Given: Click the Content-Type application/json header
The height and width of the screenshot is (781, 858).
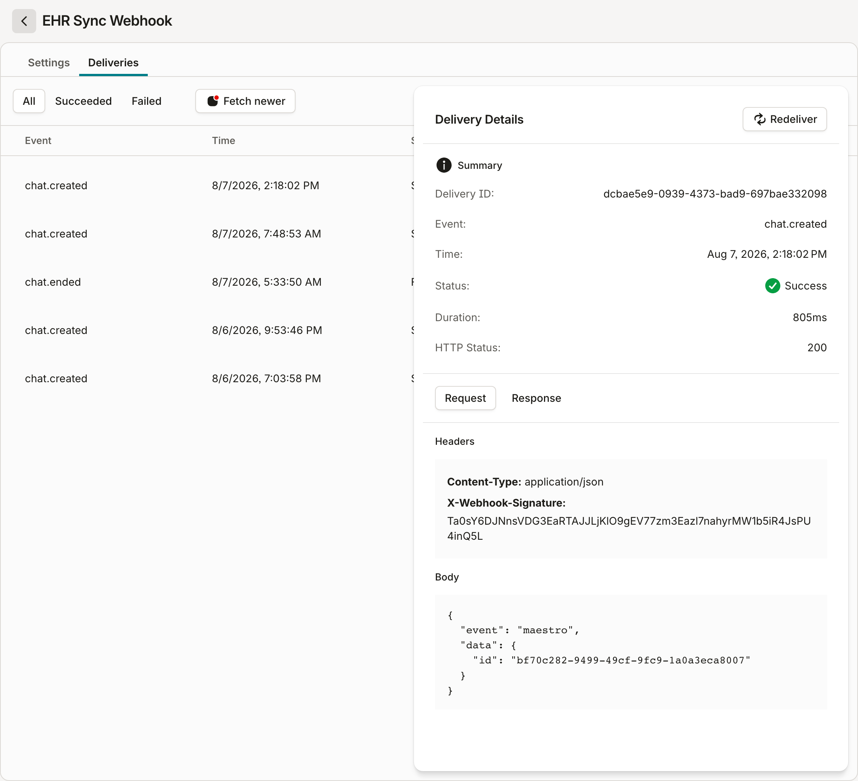Looking at the screenshot, I should [525, 482].
